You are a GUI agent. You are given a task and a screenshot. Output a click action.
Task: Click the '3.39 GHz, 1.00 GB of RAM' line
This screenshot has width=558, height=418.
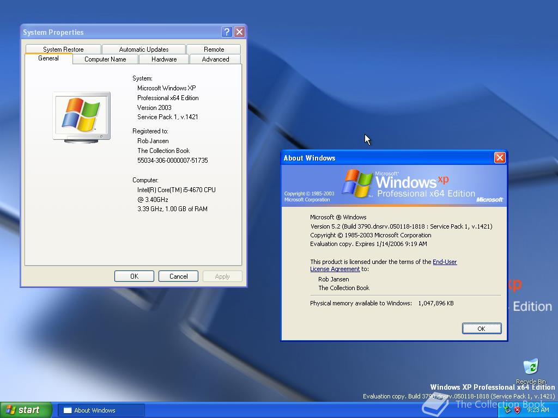tap(172, 209)
